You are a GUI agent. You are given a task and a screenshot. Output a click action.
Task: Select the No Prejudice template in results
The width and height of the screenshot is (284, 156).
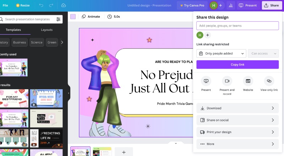[x=14, y=118]
